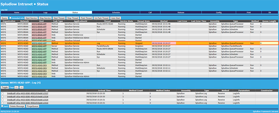The width and height of the screenshot is (279, 113).
Task: Click the Stop Service button
Action: (x=45, y=18)
